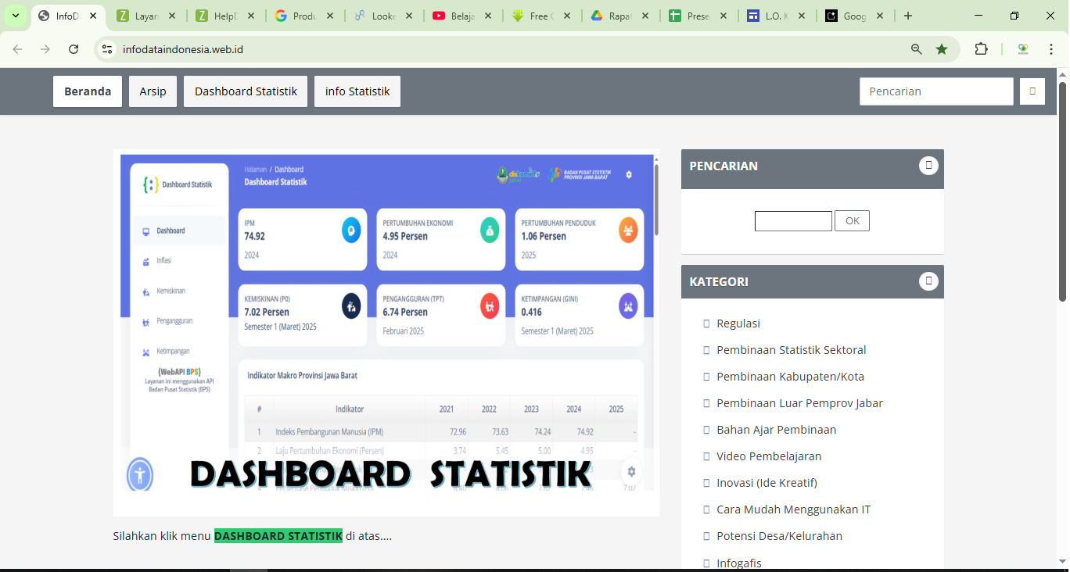The width and height of the screenshot is (1070, 572).
Task: Click the accessibility icon on the image
Action: coord(140,474)
